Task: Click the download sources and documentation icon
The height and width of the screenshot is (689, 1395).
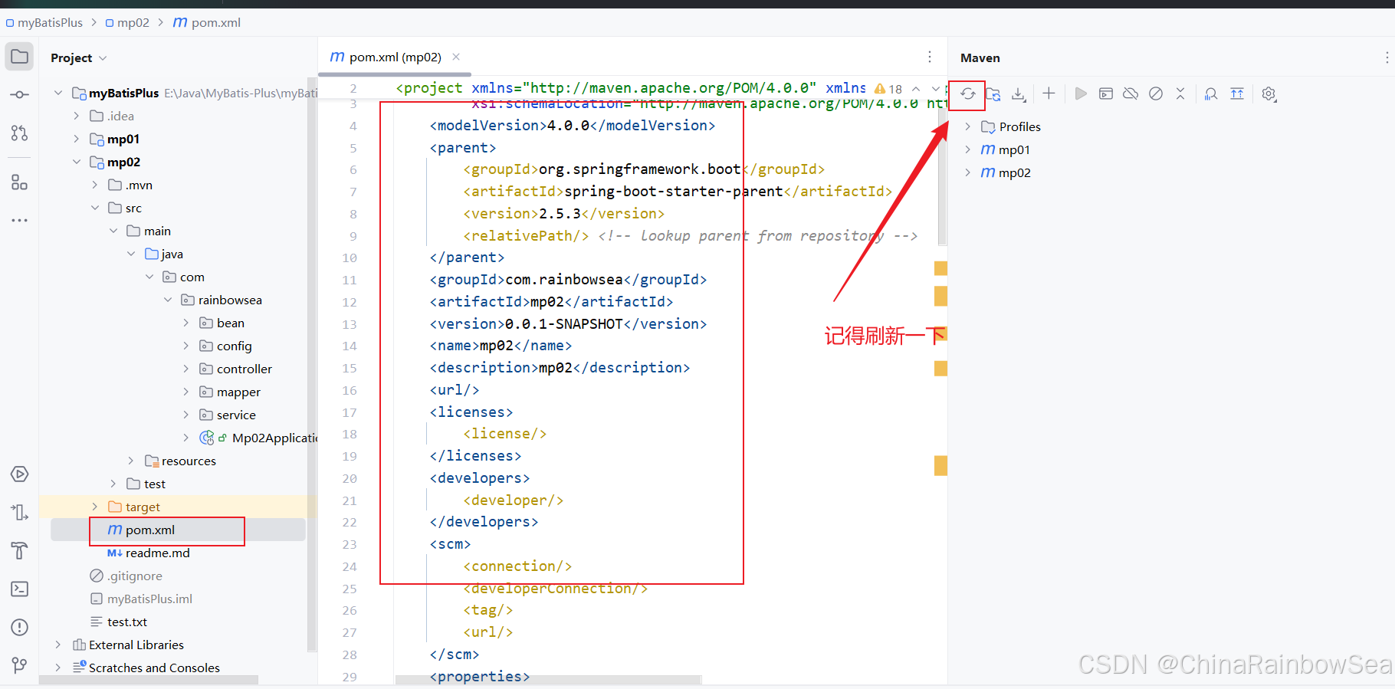Action: [x=1019, y=94]
